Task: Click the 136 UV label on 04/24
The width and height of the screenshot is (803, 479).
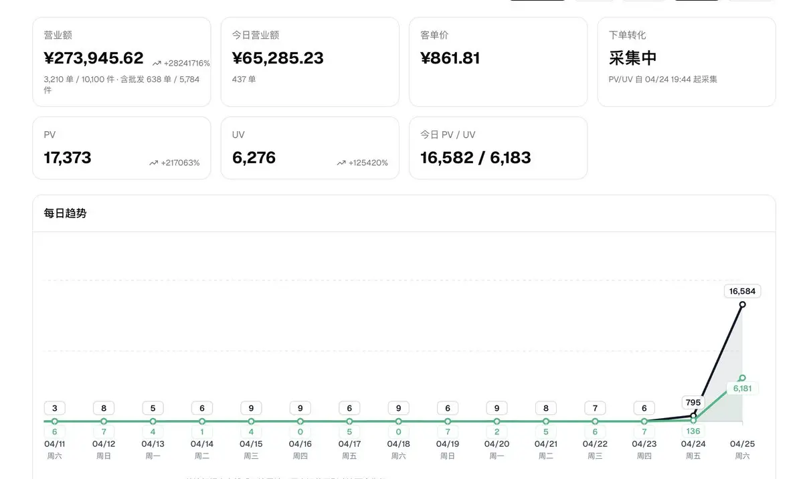Action: [693, 431]
